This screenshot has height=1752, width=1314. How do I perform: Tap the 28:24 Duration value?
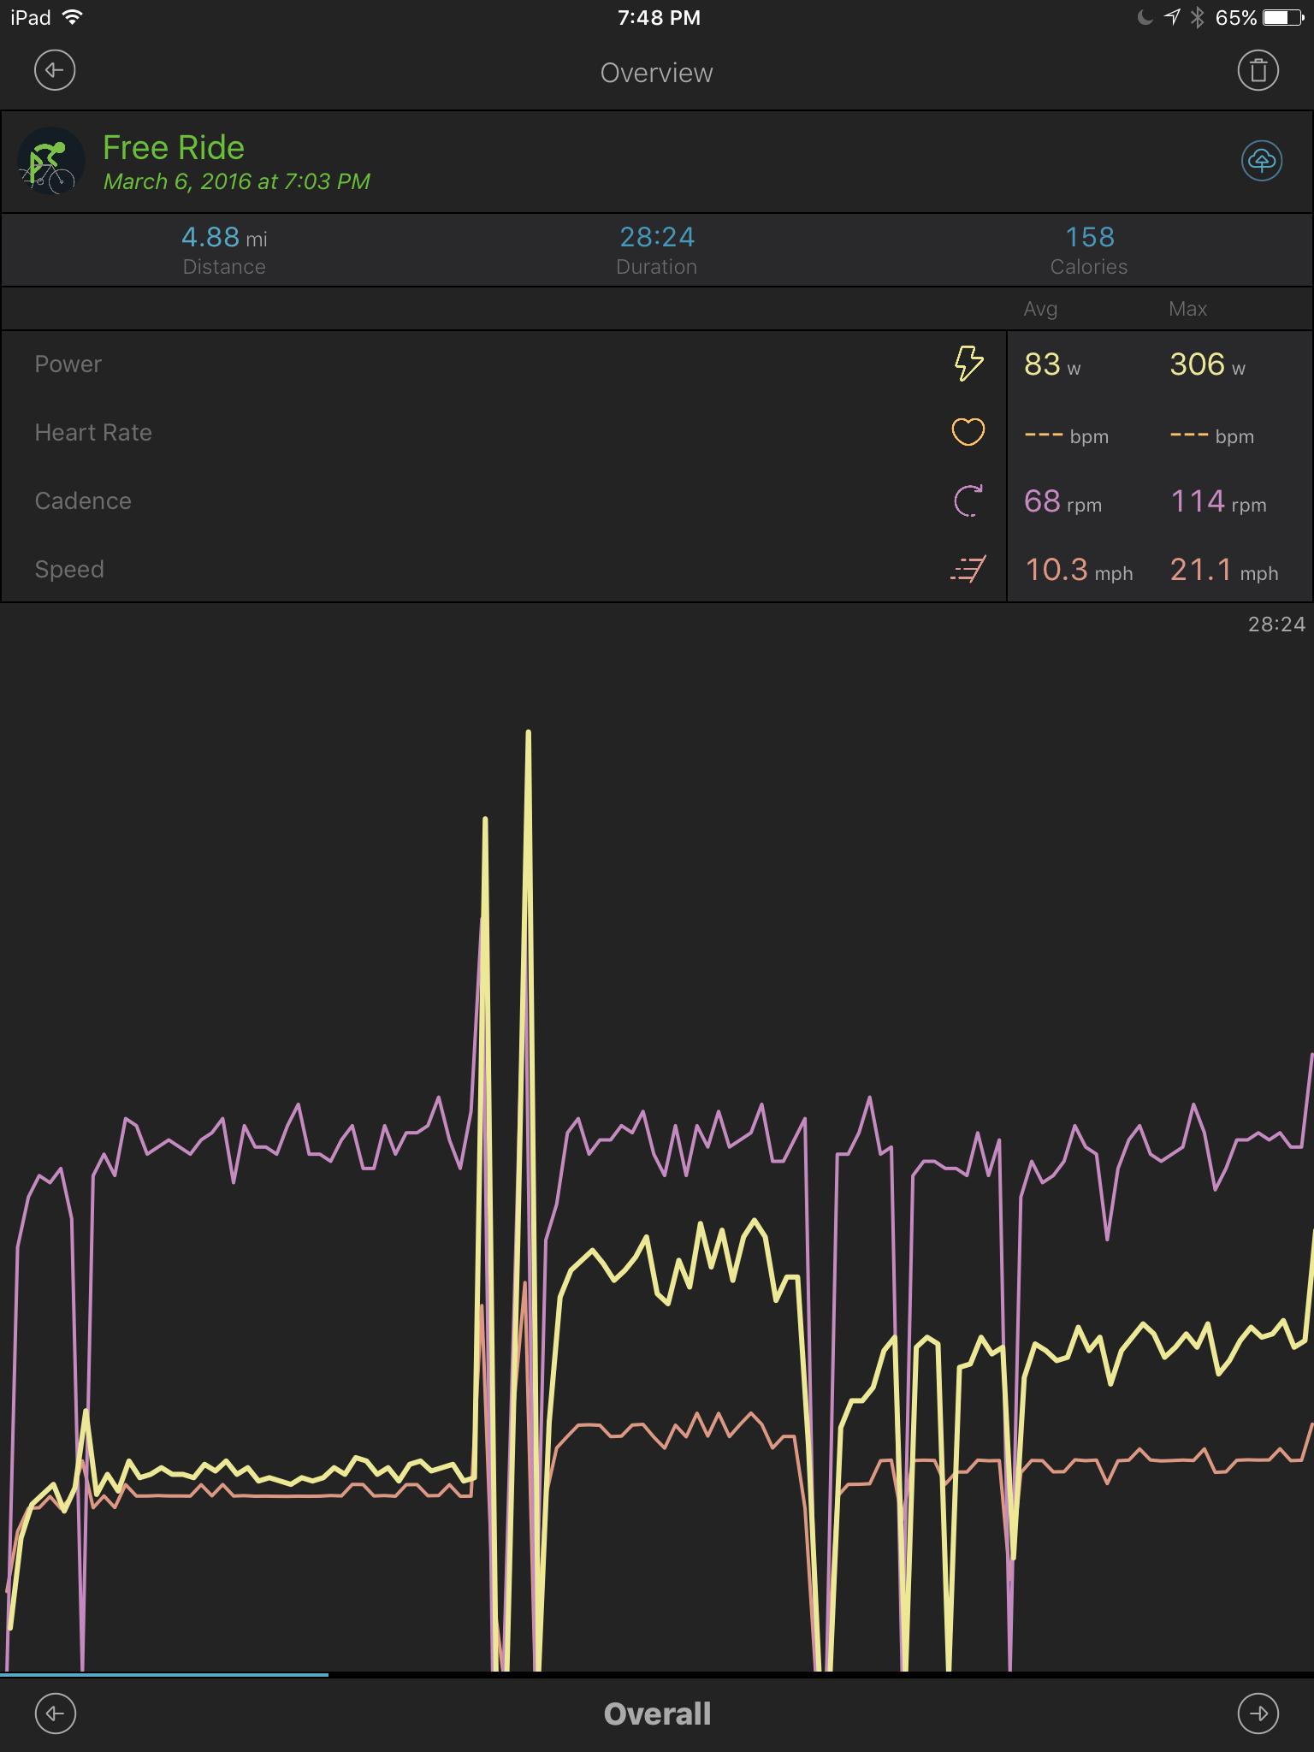(657, 237)
